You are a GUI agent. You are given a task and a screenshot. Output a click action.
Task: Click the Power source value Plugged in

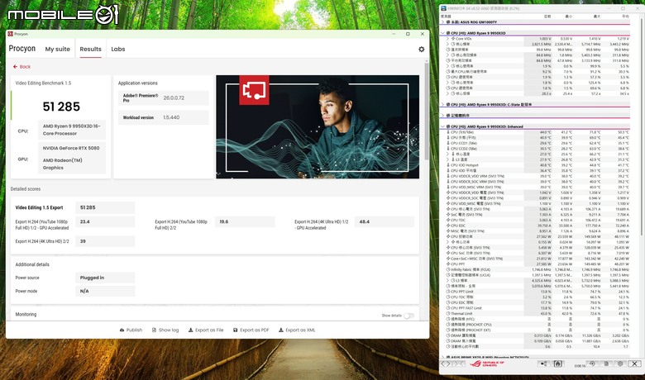(x=105, y=278)
